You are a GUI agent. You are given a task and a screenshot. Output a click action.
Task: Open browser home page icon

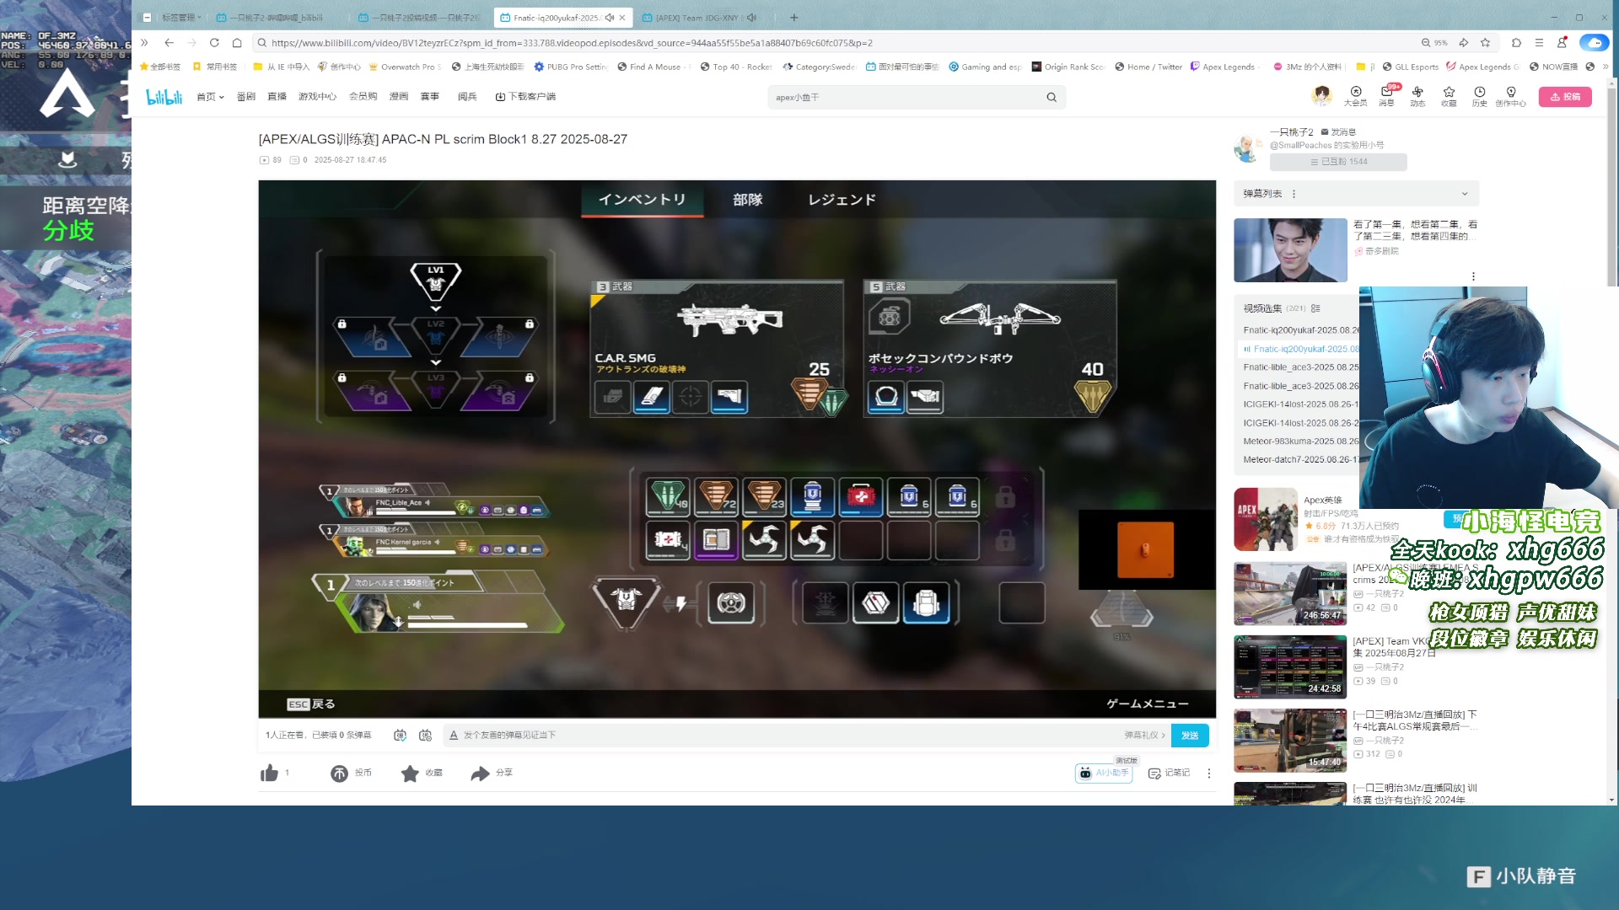[238, 42]
